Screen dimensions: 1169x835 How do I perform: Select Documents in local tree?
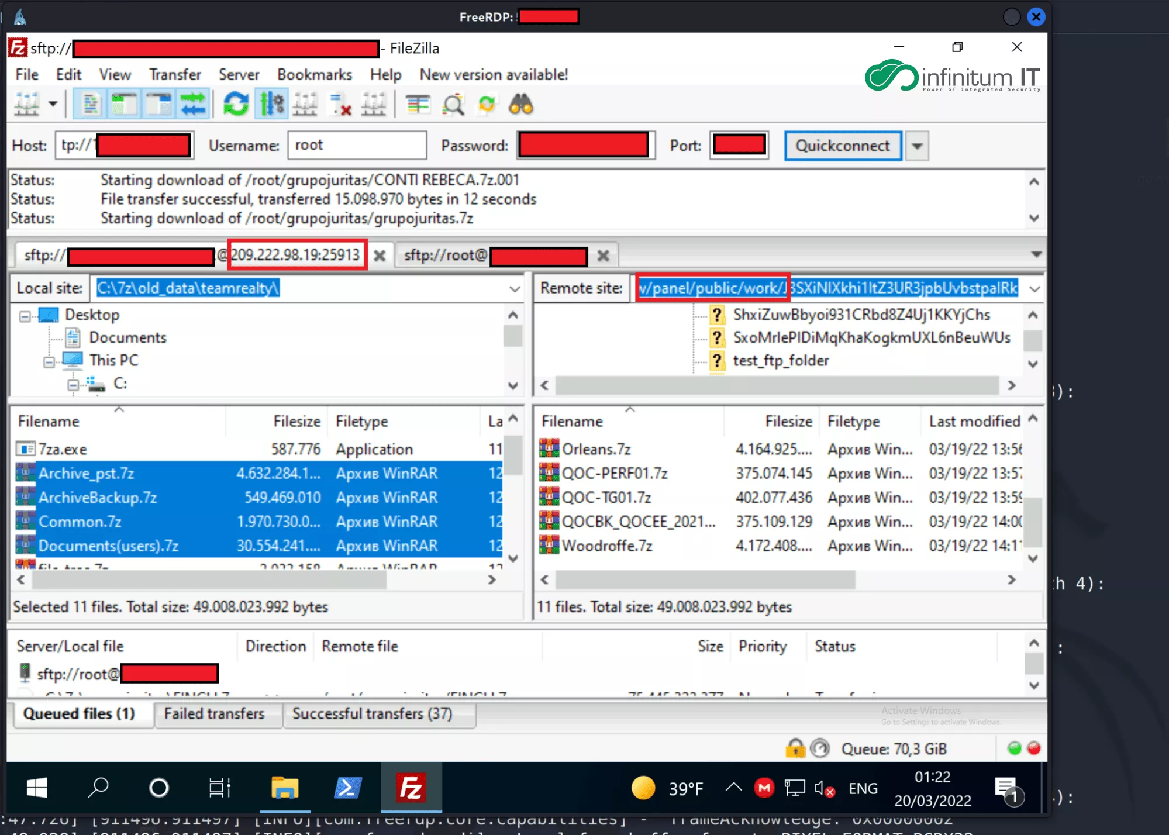[127, 338]
